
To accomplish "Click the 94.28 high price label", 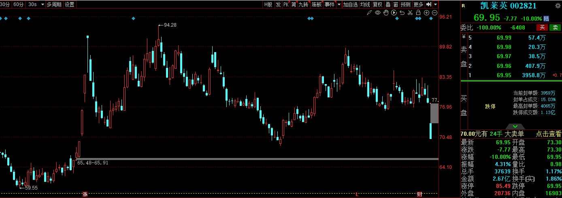I will click(x=170, y=25).
